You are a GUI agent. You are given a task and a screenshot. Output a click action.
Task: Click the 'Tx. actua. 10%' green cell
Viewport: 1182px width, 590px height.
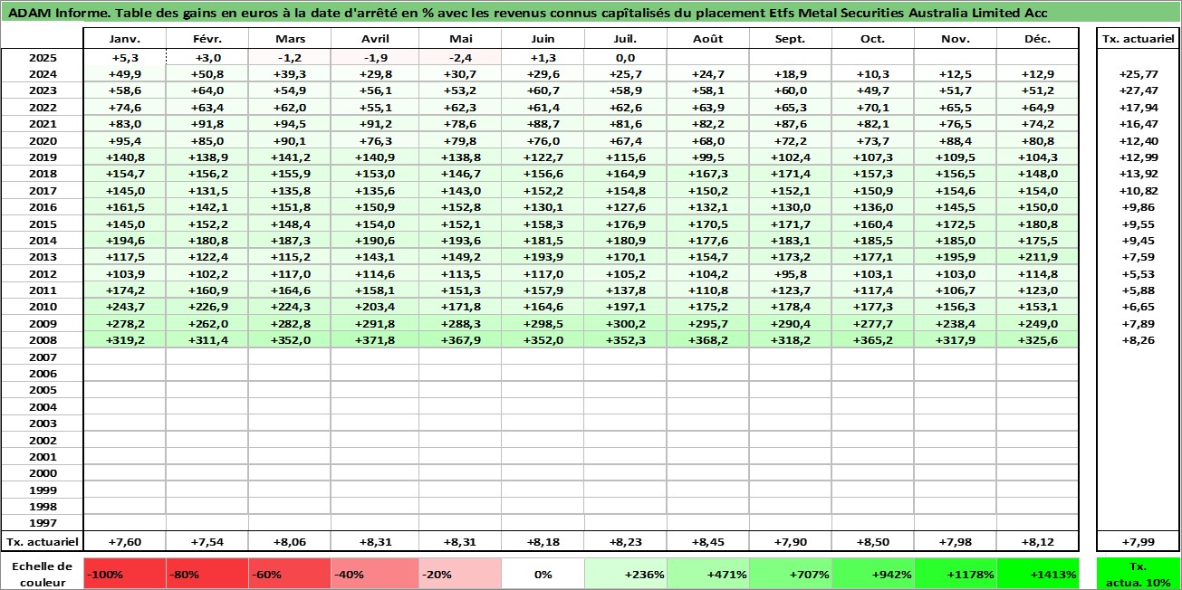pyautogui.click(x=1139, y=574)
